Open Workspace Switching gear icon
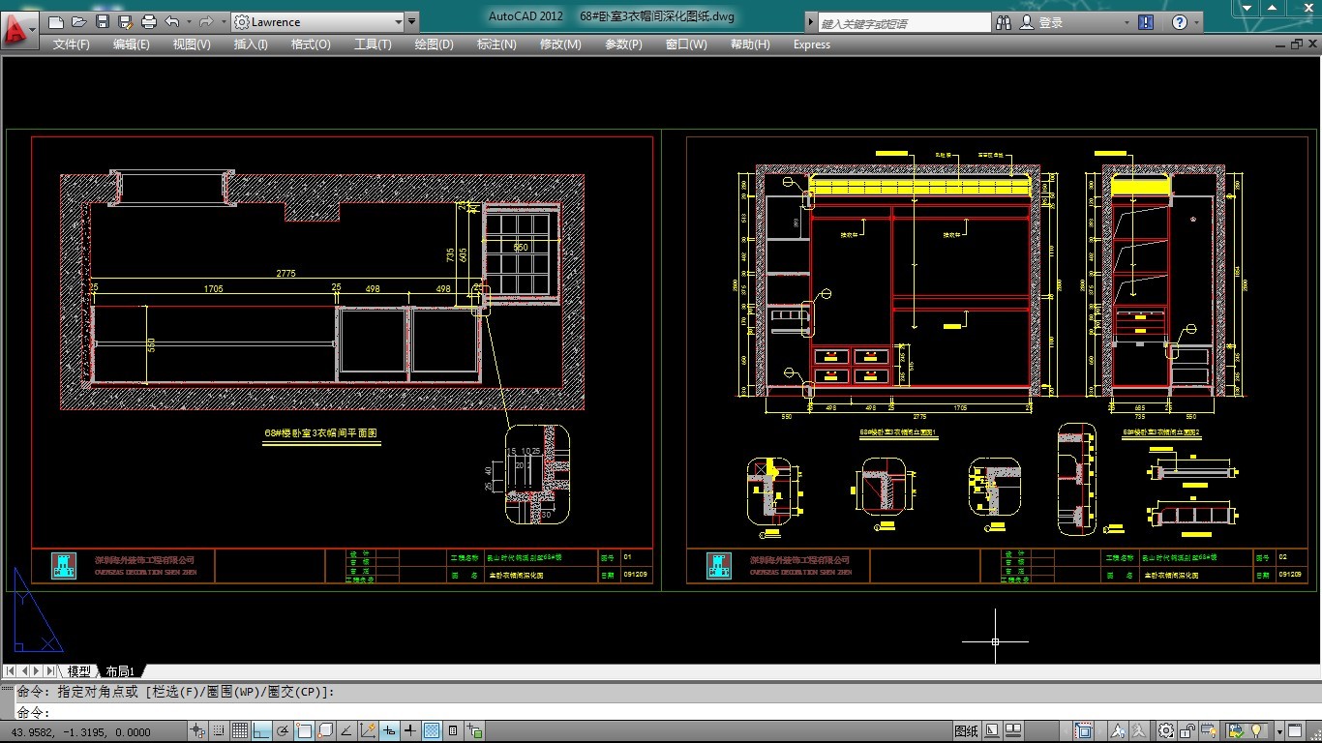Viewport: 1322px width, 743px height. tap(1166, 731)
